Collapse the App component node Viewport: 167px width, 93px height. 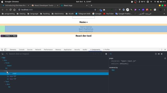(2, 58)
